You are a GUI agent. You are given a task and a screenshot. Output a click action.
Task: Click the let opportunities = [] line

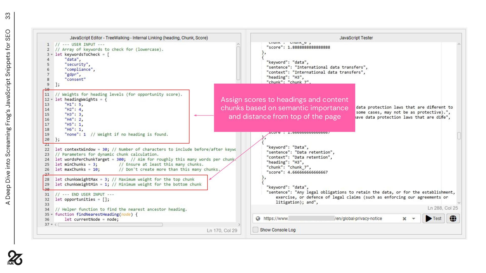coord(82,199)
